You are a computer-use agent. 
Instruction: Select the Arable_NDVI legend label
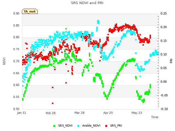91,126
